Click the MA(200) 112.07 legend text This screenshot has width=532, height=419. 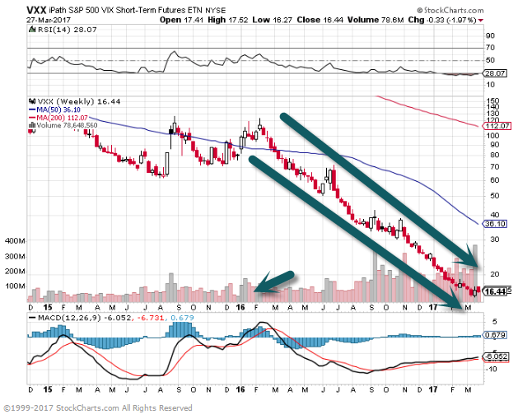click(x=62, y=118)
